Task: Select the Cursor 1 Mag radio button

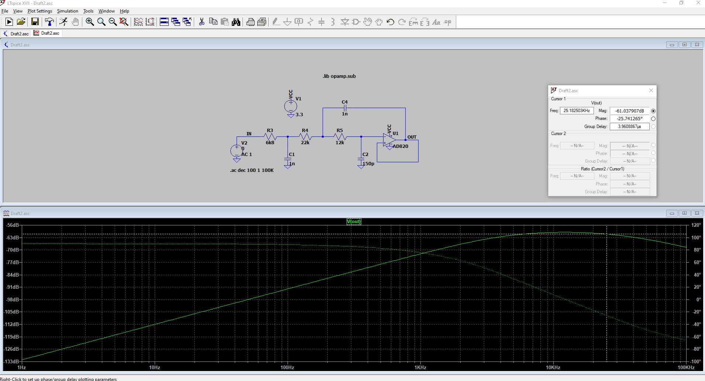Action: [653, 111]
